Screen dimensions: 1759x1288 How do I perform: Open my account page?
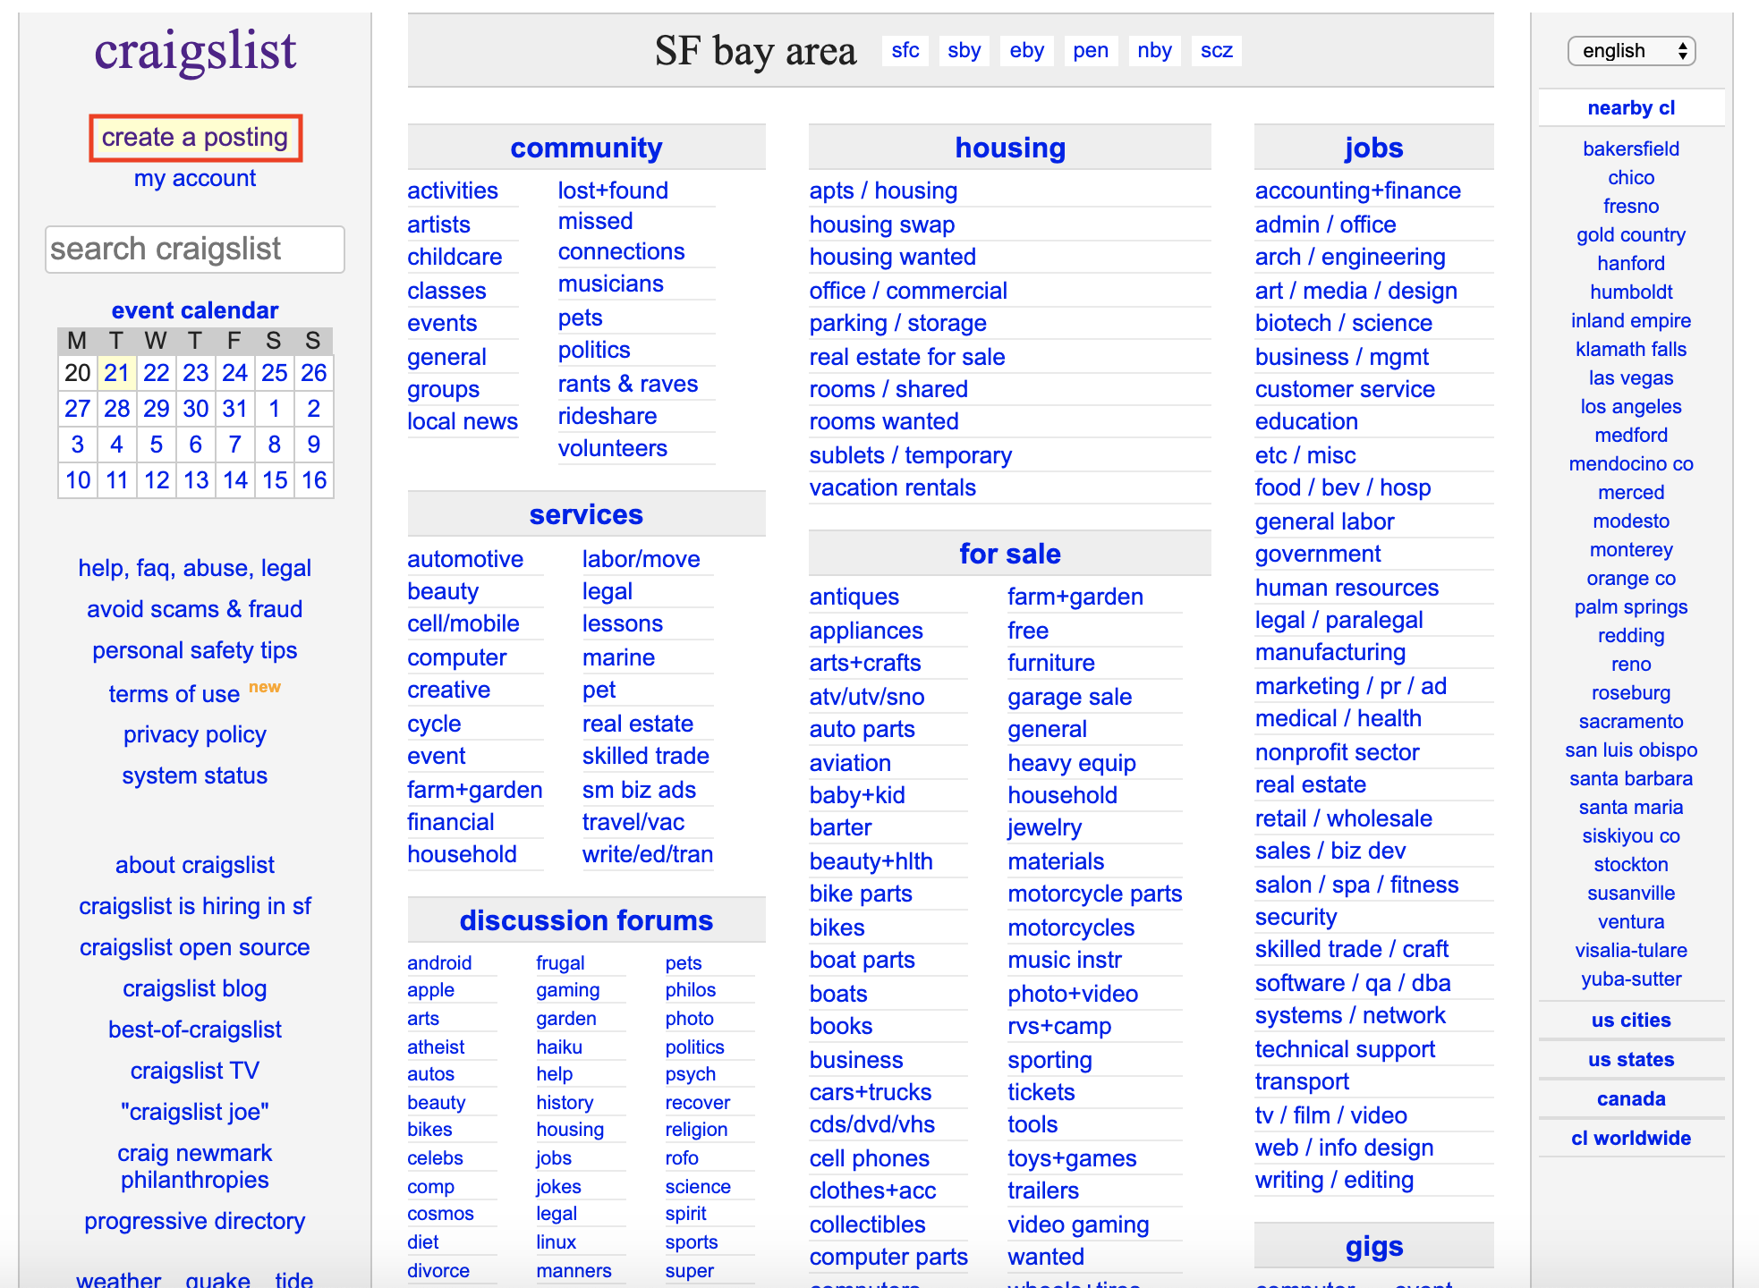(x=195, y=178)
